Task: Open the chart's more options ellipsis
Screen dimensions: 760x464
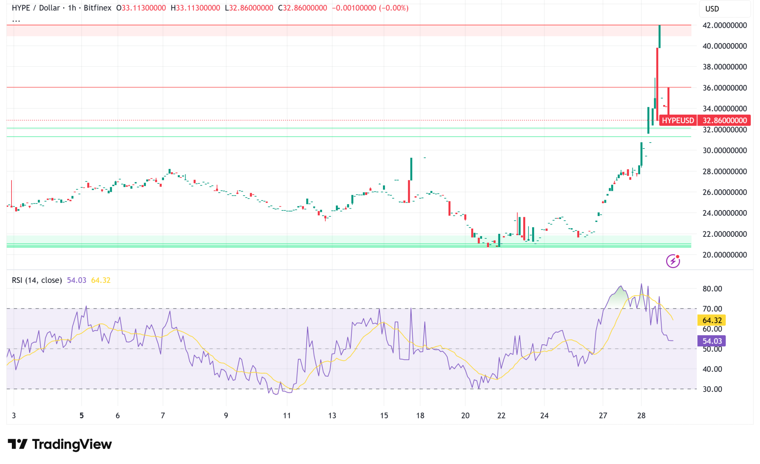Action: [x=16, y=20]
